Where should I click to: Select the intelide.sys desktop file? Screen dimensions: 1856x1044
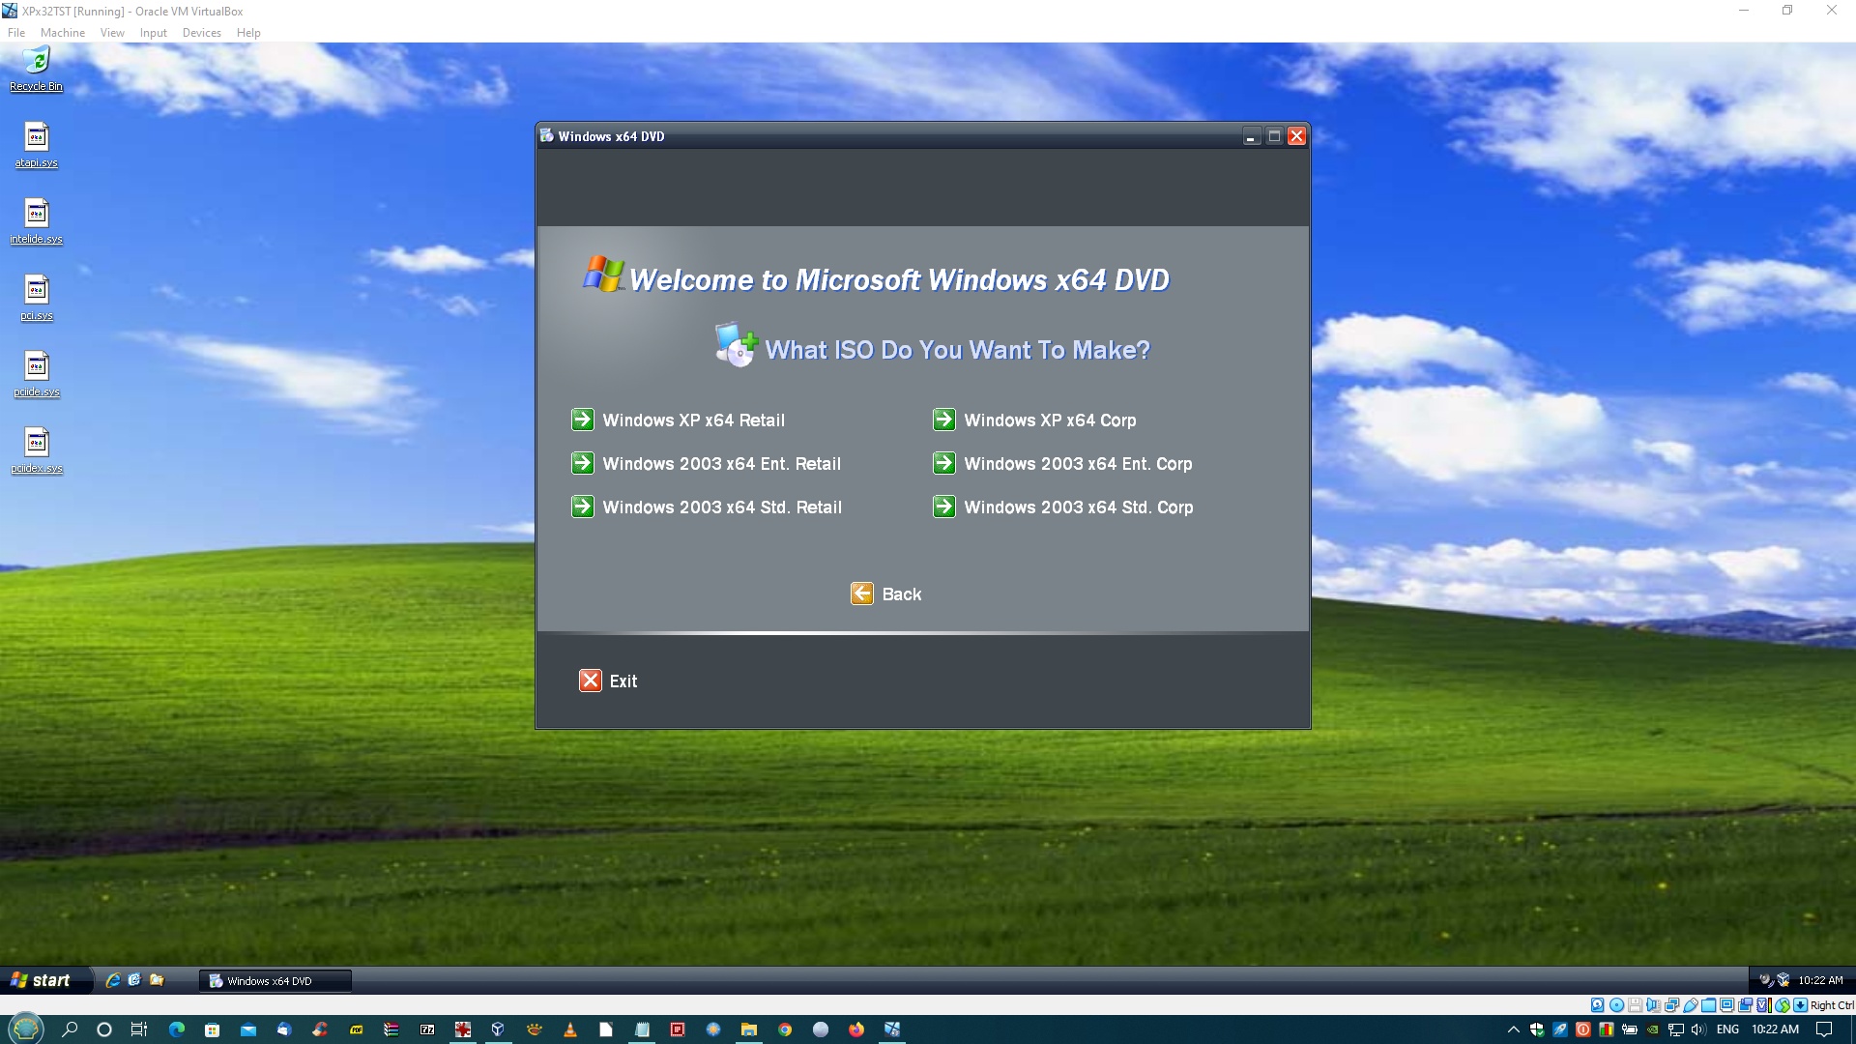[36, 221]
